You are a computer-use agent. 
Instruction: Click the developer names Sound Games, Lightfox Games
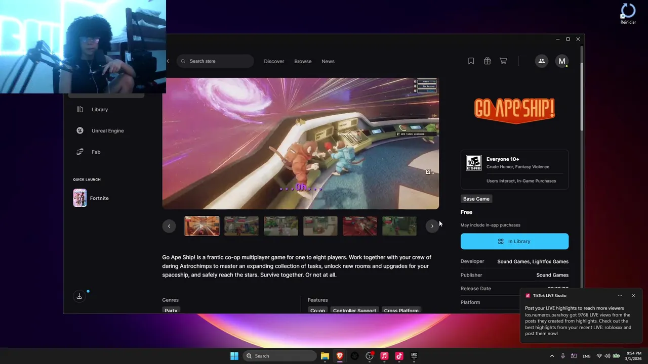click(533, 261)
